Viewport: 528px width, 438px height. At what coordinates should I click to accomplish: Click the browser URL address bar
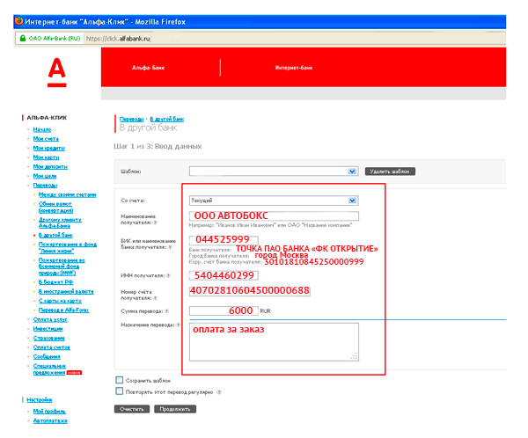click(x=293, y=39)
